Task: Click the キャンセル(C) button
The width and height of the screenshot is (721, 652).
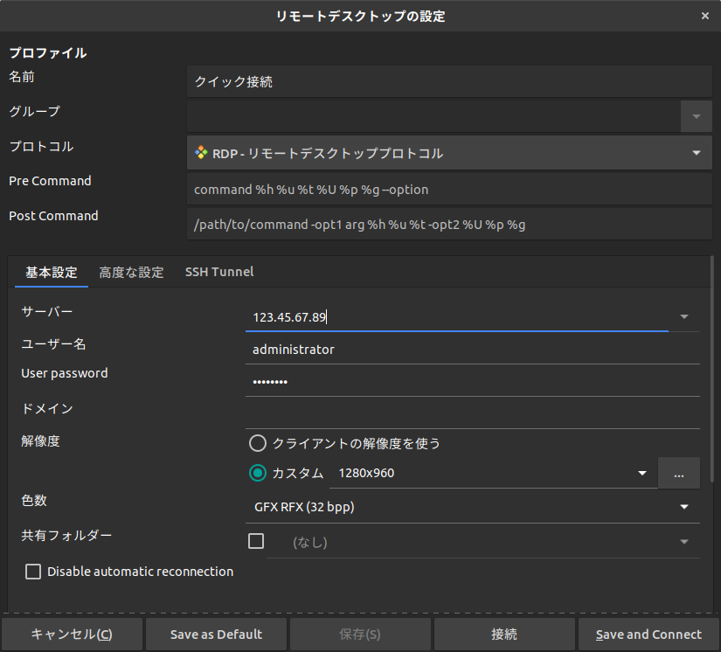Action: point(72,635)
